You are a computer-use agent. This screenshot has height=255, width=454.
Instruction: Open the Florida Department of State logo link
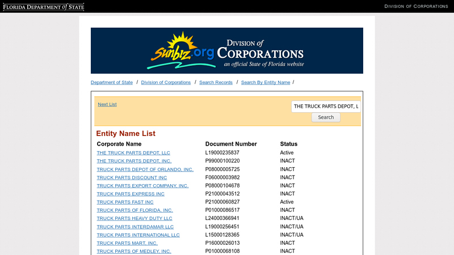point(44,7)
